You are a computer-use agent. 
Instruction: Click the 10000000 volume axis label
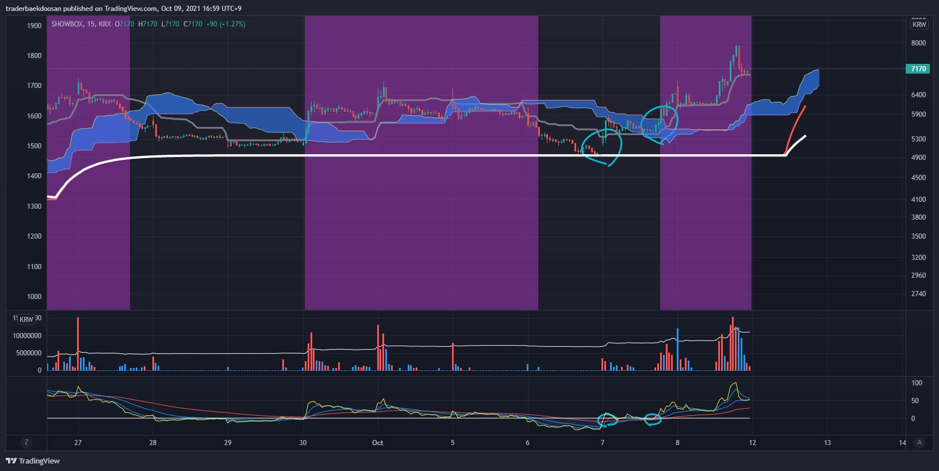[x=27, y=336]
